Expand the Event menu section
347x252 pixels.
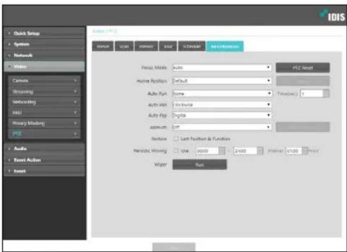tap(44, 171)
